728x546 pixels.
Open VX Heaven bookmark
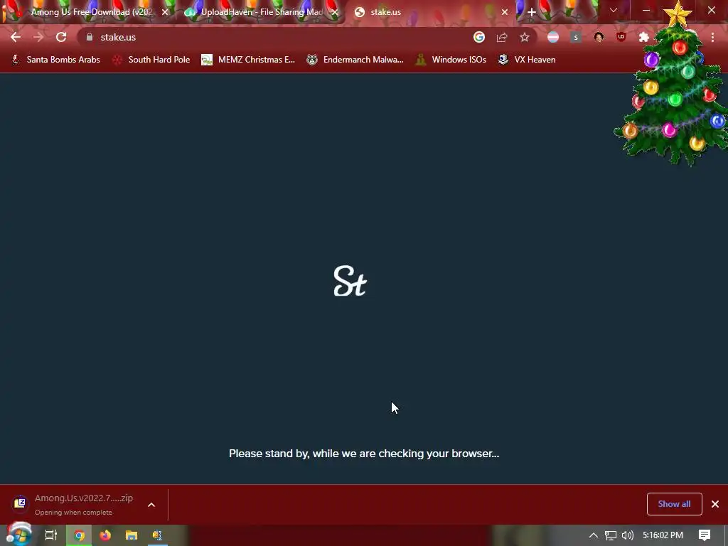[x=527, y=60]
